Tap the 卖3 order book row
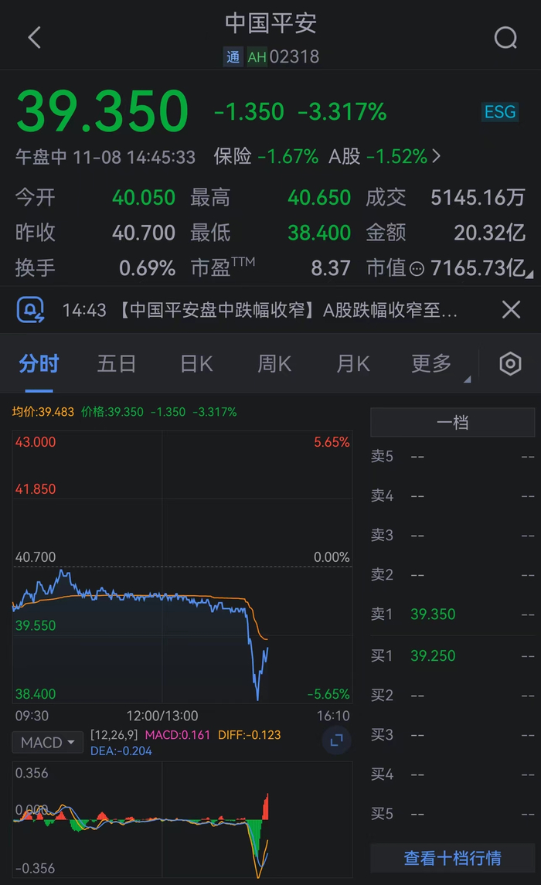541x885 pixels. tap(452, 535)
